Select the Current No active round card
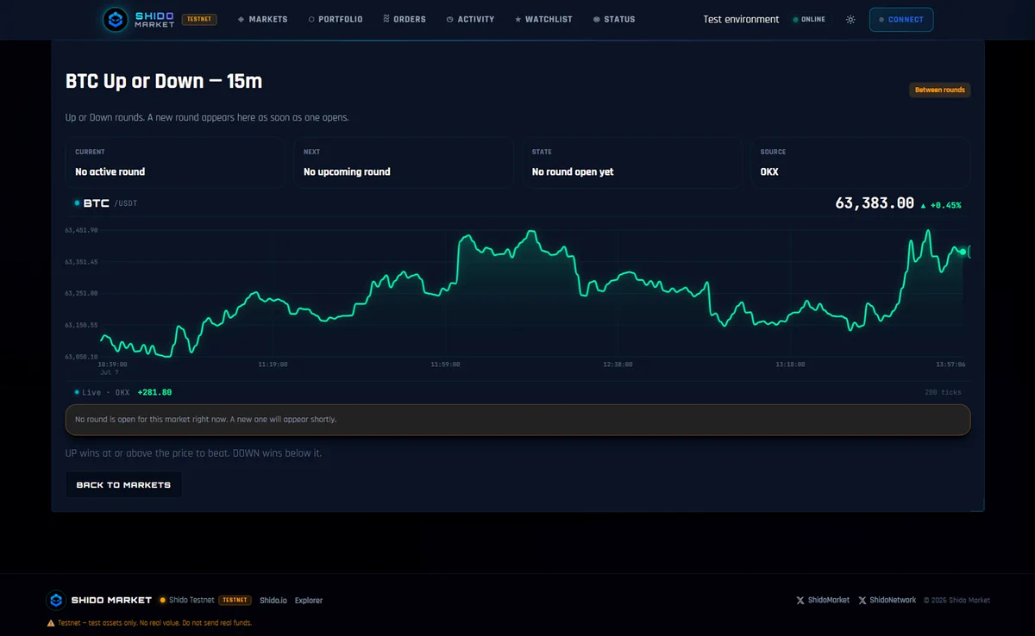The height and width of the screenshot is (636, 1035). point(175,162)
